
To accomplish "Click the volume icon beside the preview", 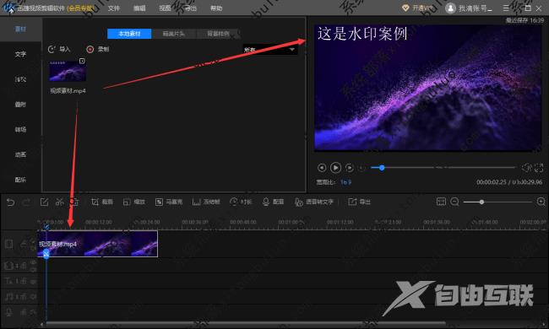I will coord(526,168).
